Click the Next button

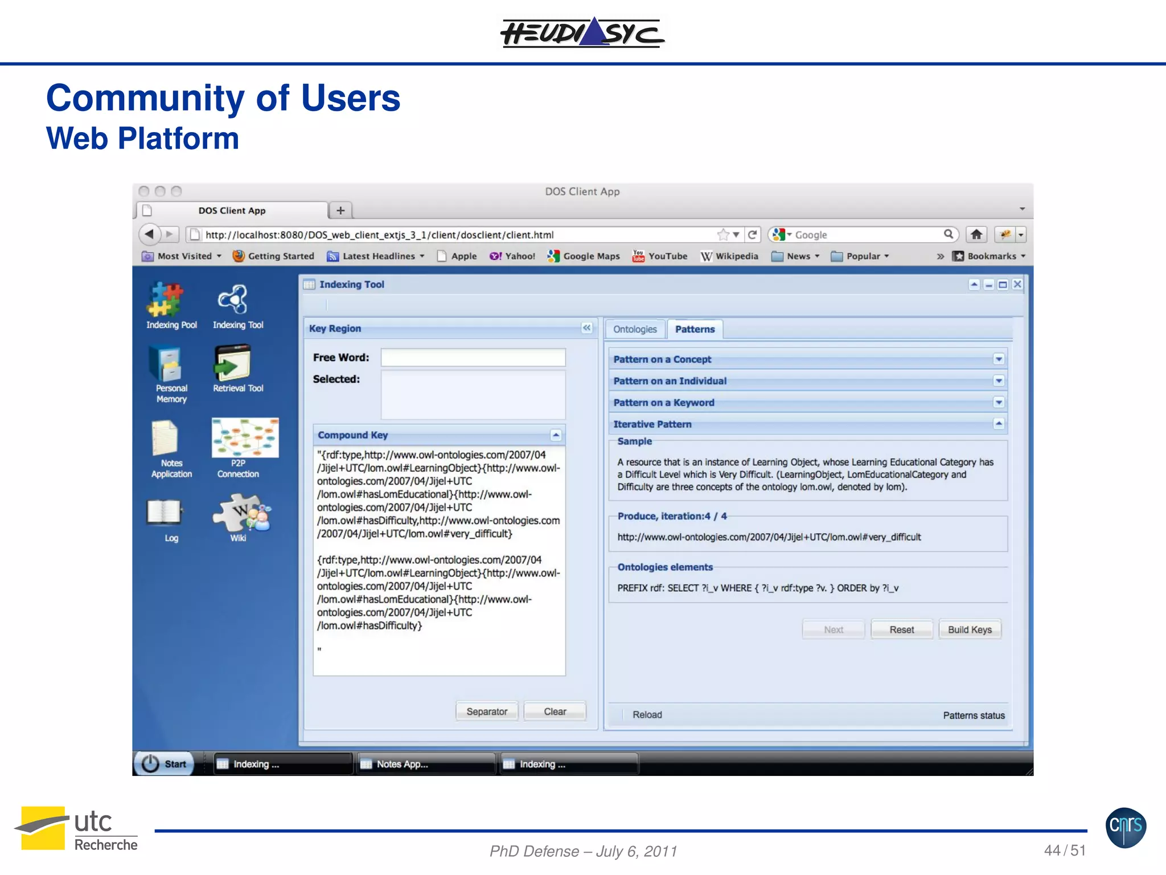[x=834, y=629]
